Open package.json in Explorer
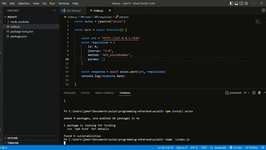Image resolution: width=266 pixels, height=150 pixels. pos(32,36)
